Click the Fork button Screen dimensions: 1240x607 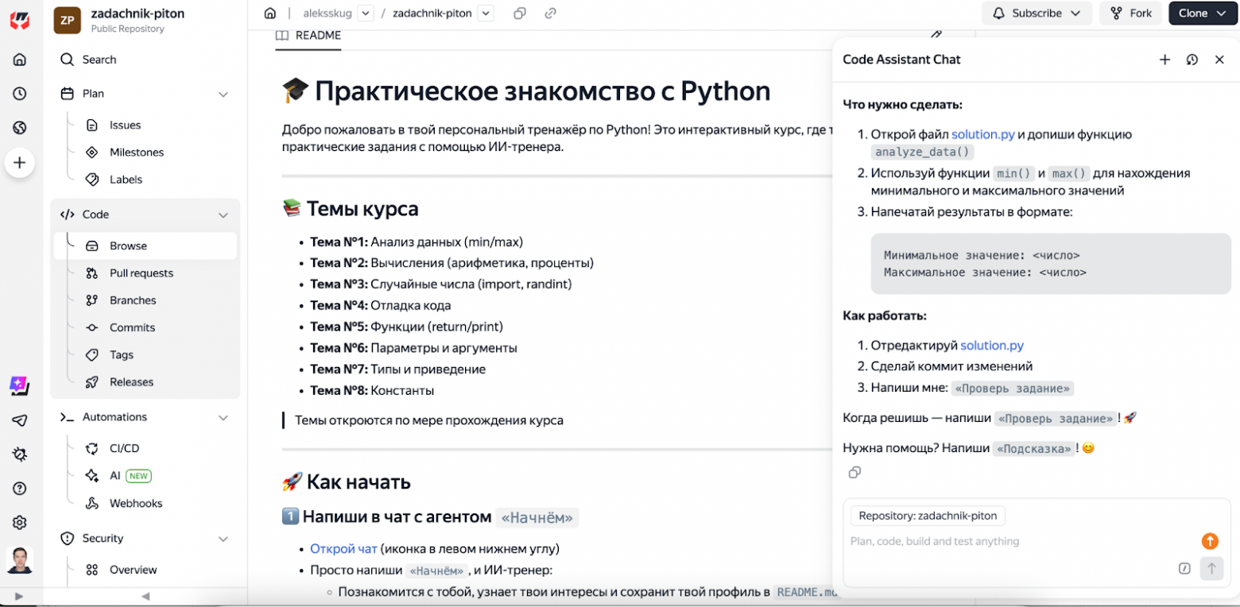point(1130,13)
